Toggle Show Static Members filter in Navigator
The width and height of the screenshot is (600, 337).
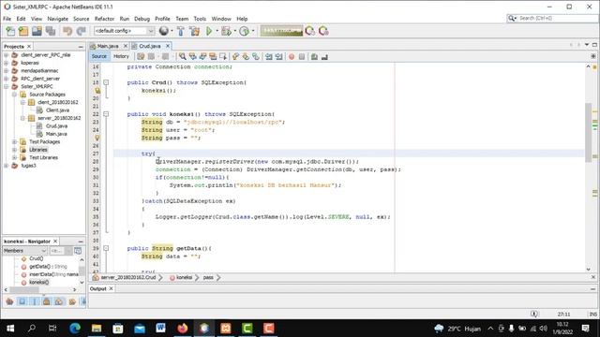click(34, 301)
